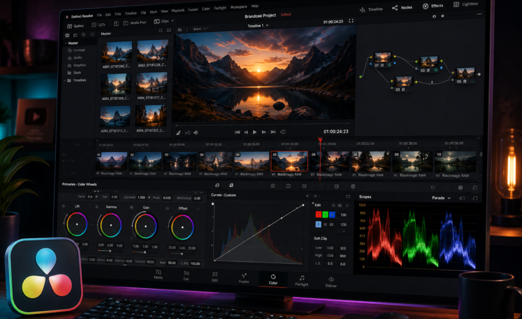Select node 01 in the node graph

(x=382, y=60)
